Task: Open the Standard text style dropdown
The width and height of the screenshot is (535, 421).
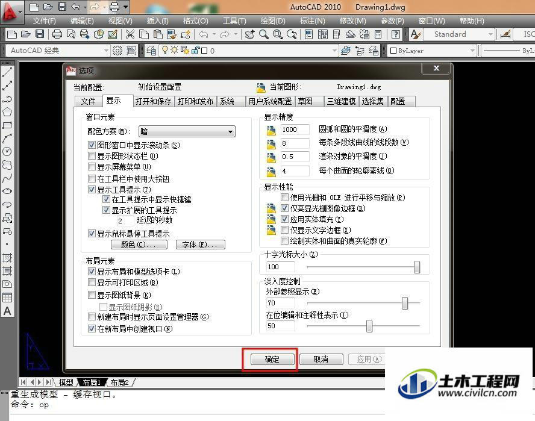Action: click(x=458, y=34)
